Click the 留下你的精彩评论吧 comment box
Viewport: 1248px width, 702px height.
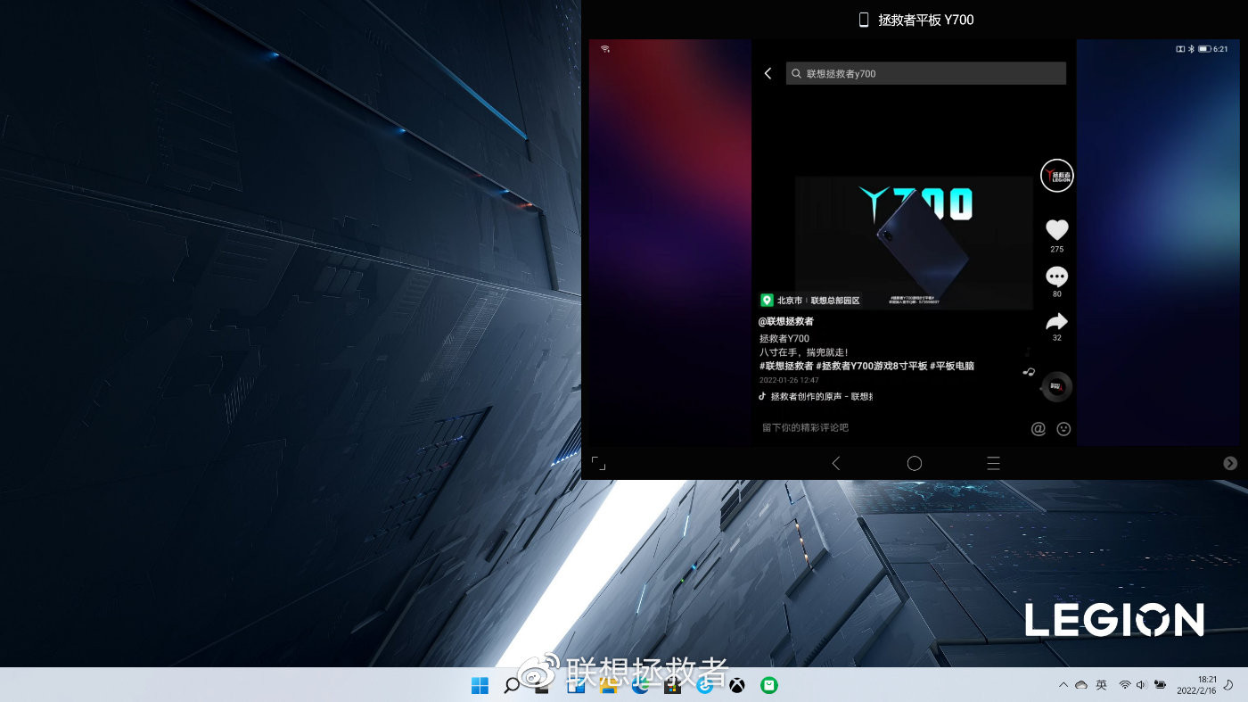(x=805, y=428)
